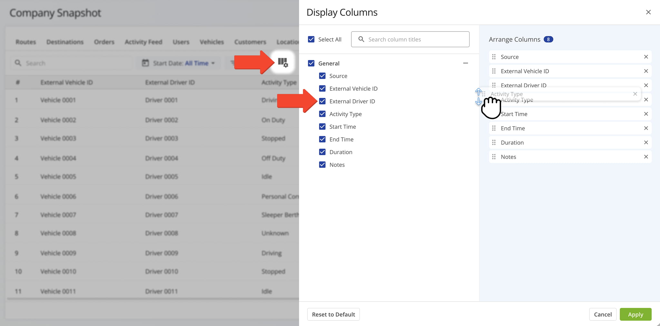
Task: Collapse the General group section
Action: [465, 63]
